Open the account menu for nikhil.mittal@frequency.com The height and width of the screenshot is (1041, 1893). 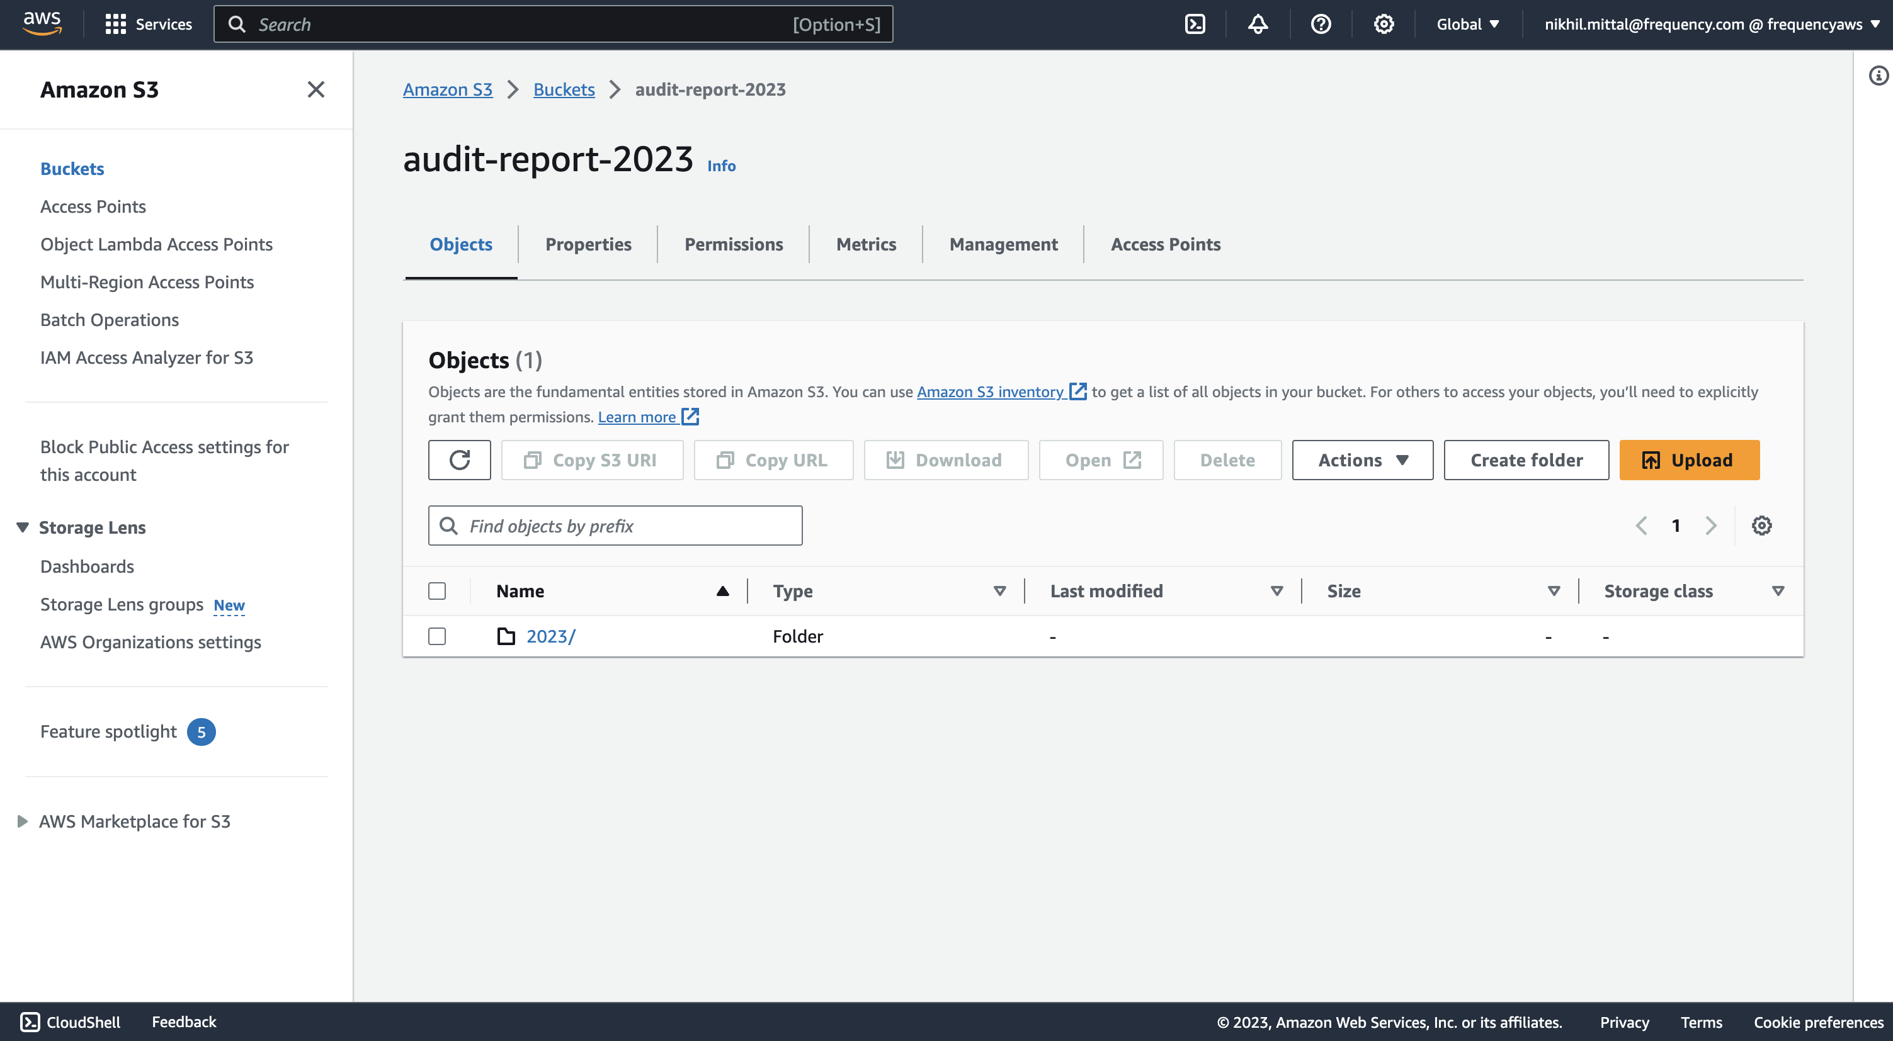pos(1712,25)
